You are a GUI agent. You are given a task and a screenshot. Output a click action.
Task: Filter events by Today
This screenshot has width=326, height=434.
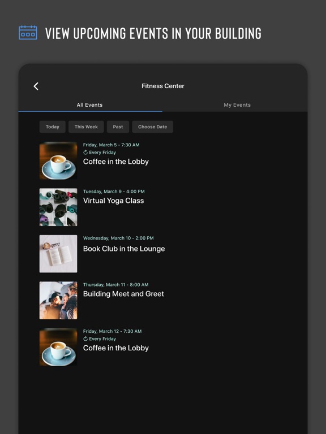53,127
